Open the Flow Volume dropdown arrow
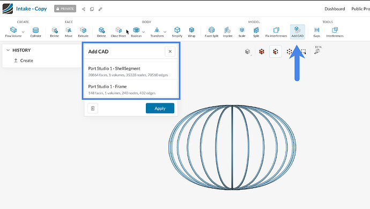370x209 pixels. [x=23, y=32]
